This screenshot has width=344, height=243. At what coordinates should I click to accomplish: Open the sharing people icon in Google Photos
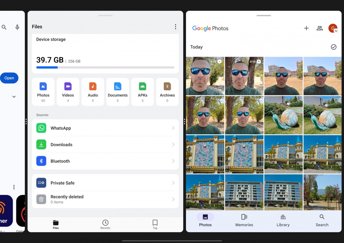click(x=319, y=28)
